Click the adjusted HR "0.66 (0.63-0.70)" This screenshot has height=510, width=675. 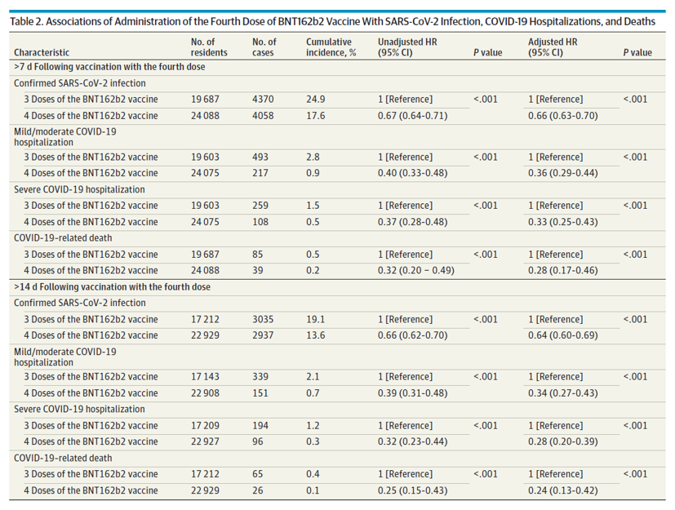[563, 116]
